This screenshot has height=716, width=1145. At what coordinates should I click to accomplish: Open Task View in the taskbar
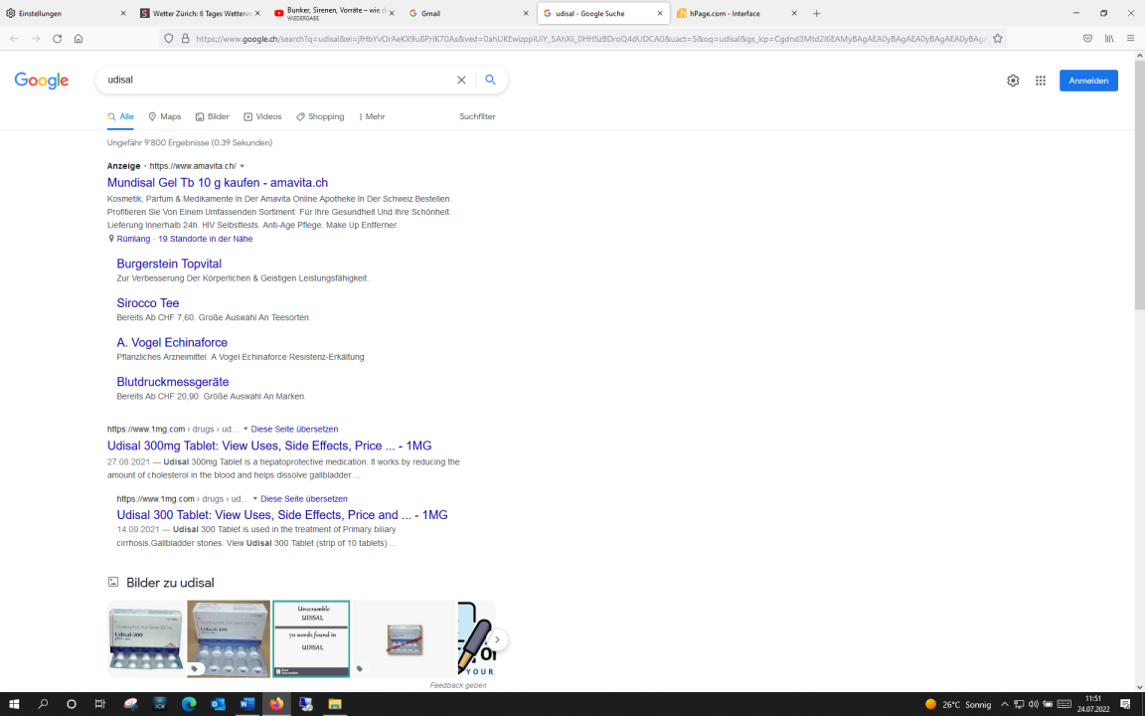100,704
